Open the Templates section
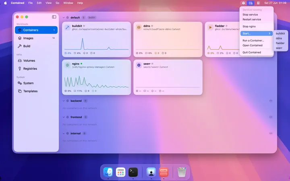The width and height of the screenshot is (290, 181). point(36,91)
